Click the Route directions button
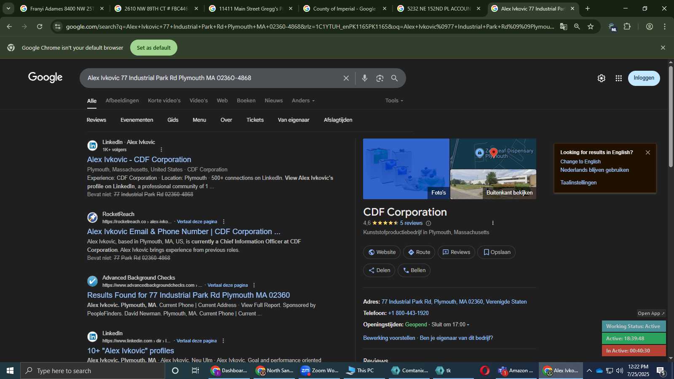674x379 pixels. pos(419,252)
